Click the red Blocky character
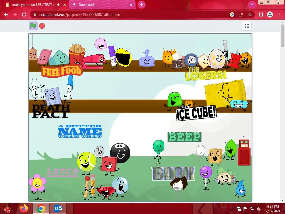The width and height of the screenshot is (285, 214). [109, 164]
